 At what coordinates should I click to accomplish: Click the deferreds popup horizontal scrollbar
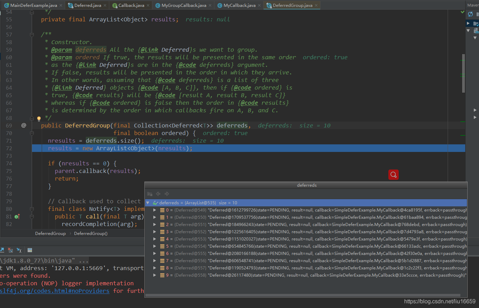point(303,295)
